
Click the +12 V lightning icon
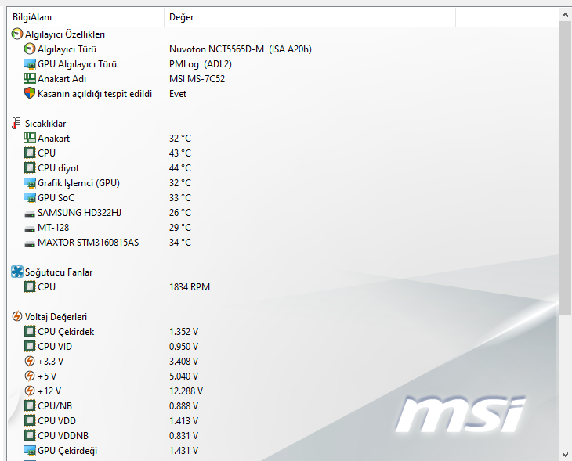[30, 391]
